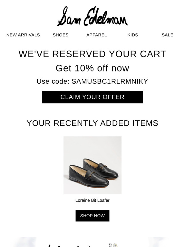Select the KIDS navigation item
The image size is (185, 247).
pos(133,35)
